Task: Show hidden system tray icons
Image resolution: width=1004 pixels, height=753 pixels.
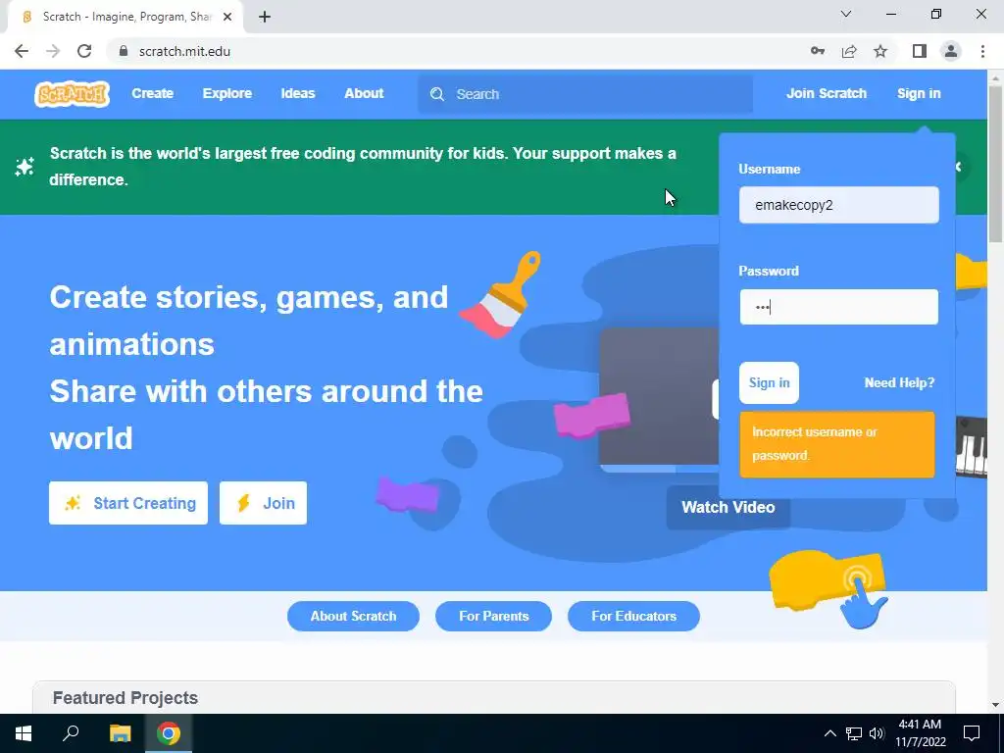Action: point(829,733)
